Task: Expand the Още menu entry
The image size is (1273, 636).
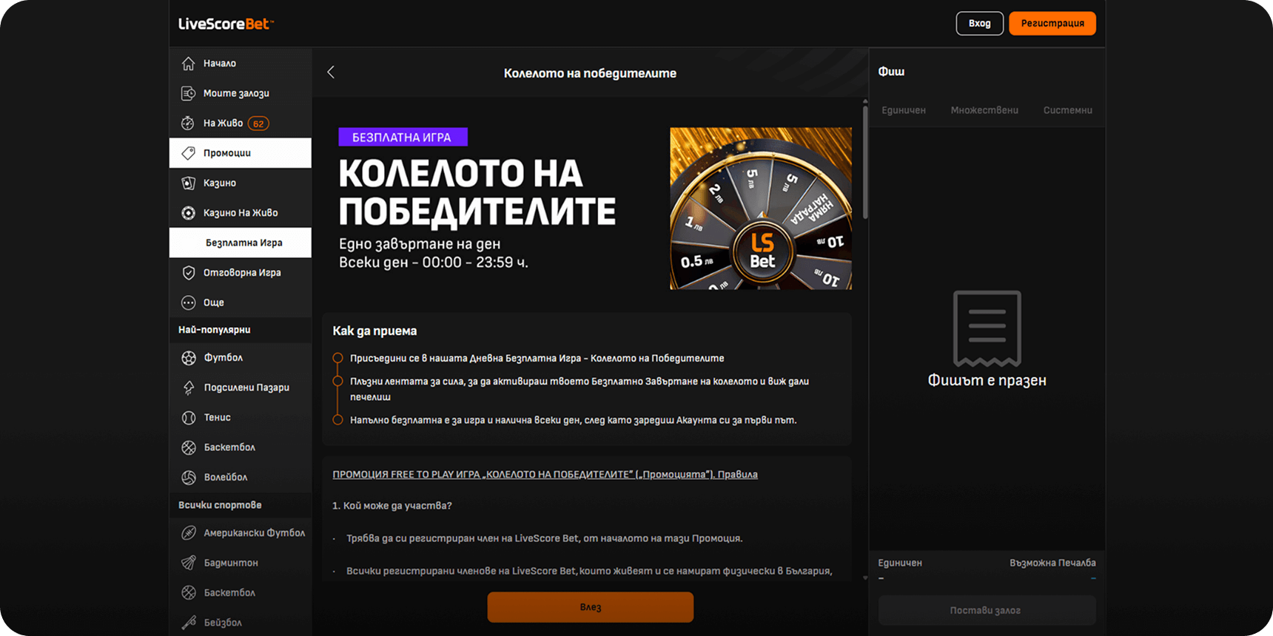Action: [x=241, y=302]
